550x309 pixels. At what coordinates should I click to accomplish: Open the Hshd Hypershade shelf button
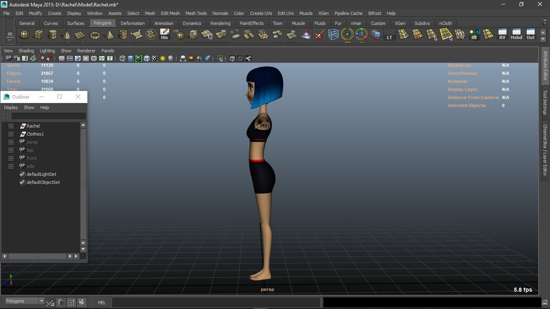516,35
